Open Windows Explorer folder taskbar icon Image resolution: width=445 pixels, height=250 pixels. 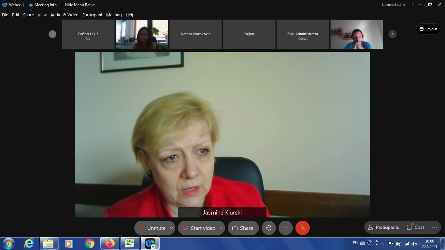click(48, 243)
